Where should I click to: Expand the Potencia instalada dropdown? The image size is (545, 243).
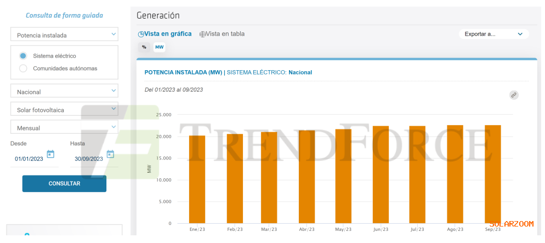point(64,35)
